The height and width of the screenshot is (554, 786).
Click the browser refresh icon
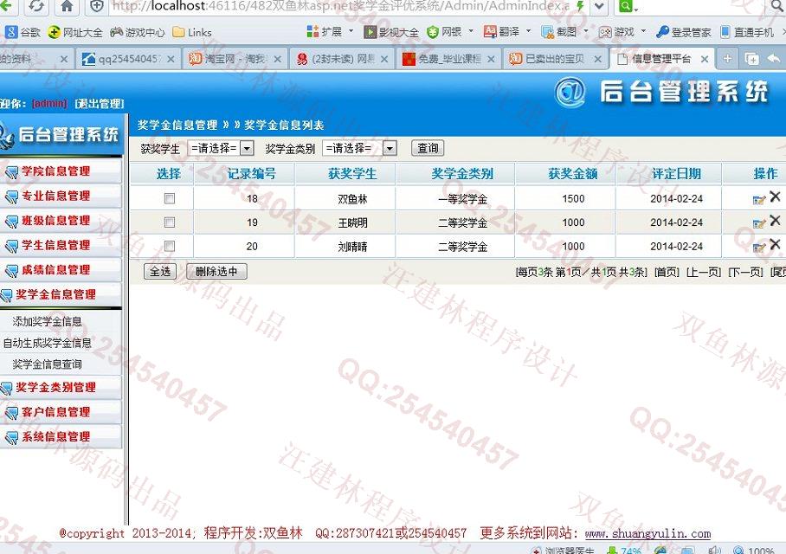pos(36,6)
